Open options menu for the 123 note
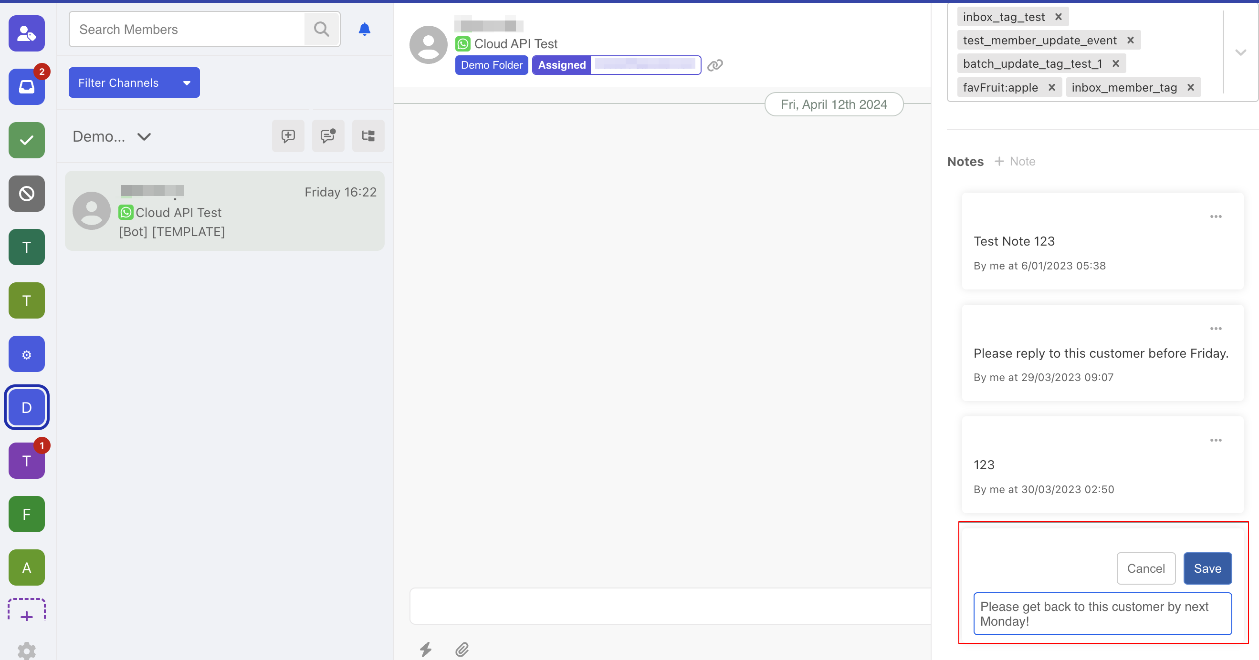Image resolution: width=1259 pixels, height=660 pixels. click(1216, 440)
